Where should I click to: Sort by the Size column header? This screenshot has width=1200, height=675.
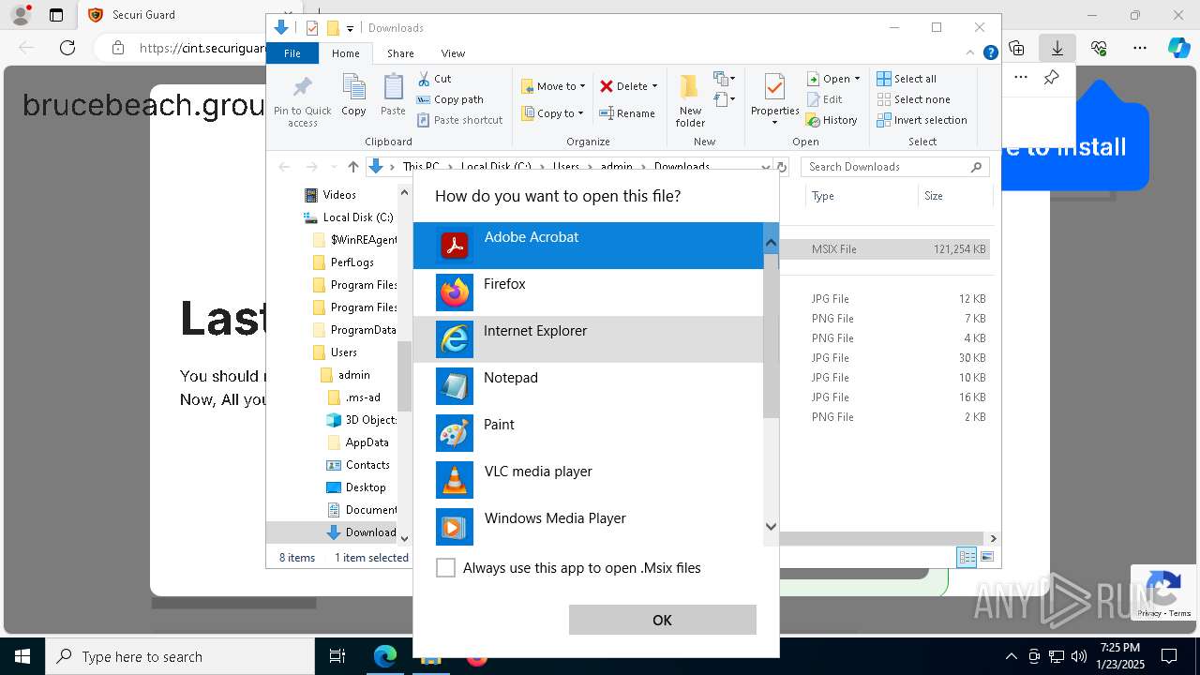(x=953, y=196)
